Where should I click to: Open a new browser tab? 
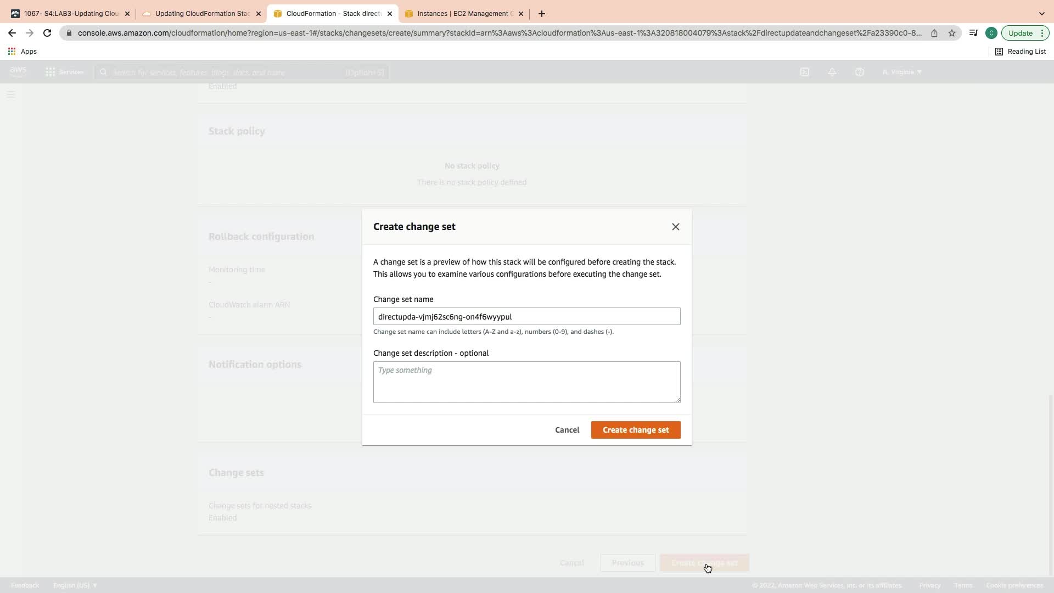click(541, 14)
